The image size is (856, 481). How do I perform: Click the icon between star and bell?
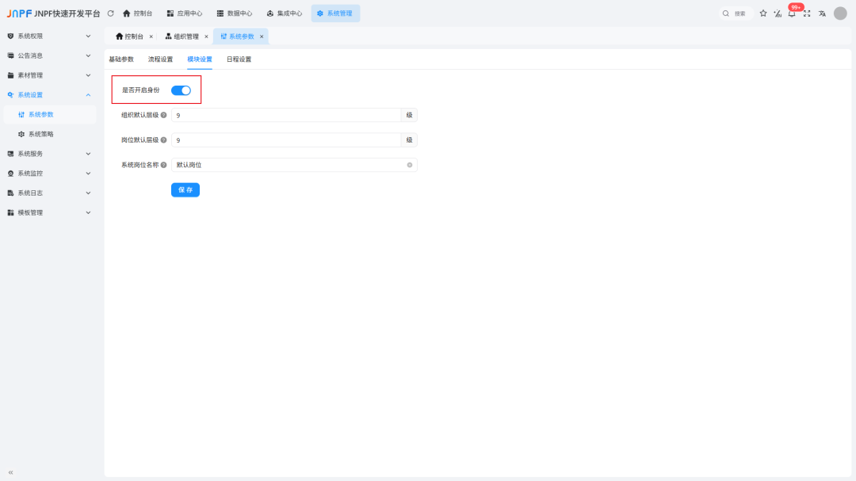778,13
